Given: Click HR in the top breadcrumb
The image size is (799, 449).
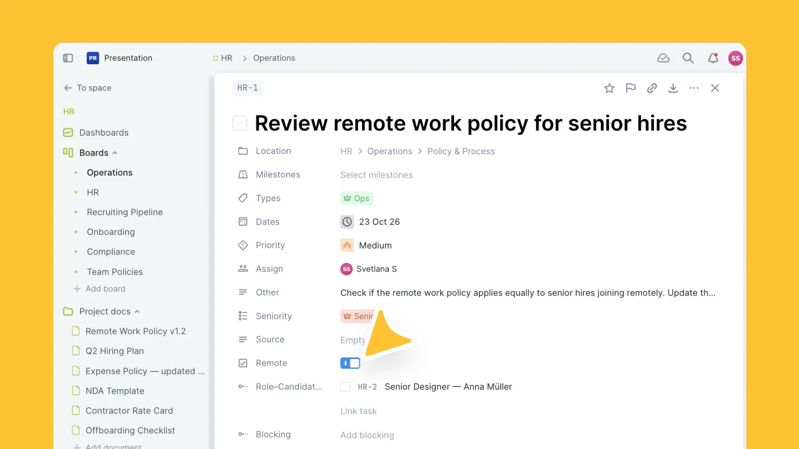Looking at the screenshot, I should point(227,58).
